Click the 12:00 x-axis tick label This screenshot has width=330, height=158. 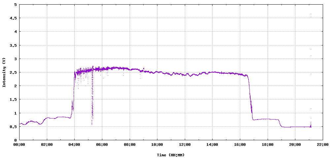click(185, 145)
